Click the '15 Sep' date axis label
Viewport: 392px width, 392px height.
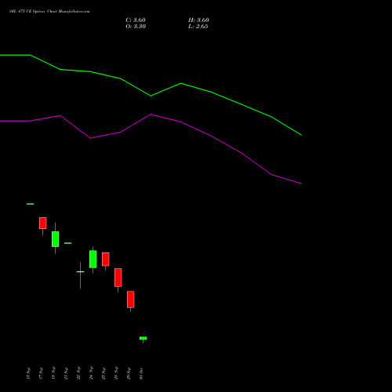pos(28,373)
